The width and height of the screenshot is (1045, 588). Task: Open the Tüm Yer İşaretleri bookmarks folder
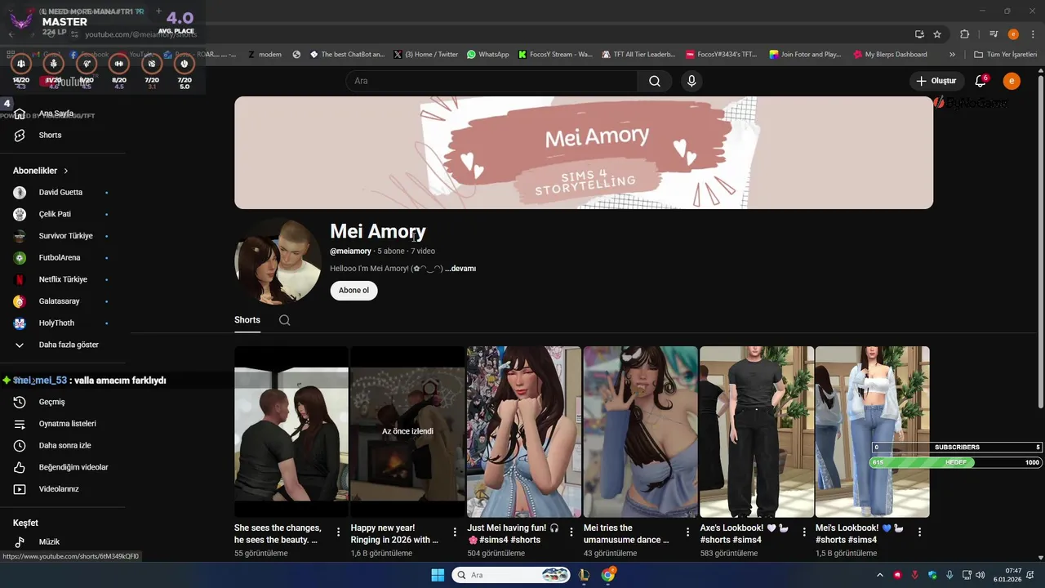click(x=1006, y=55)
